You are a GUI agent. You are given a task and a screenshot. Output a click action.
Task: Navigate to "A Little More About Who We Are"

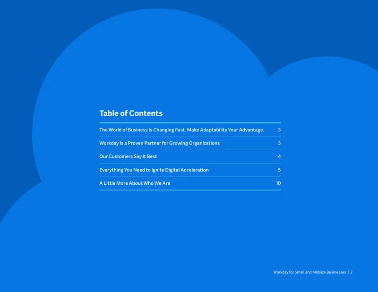[135, 183]
